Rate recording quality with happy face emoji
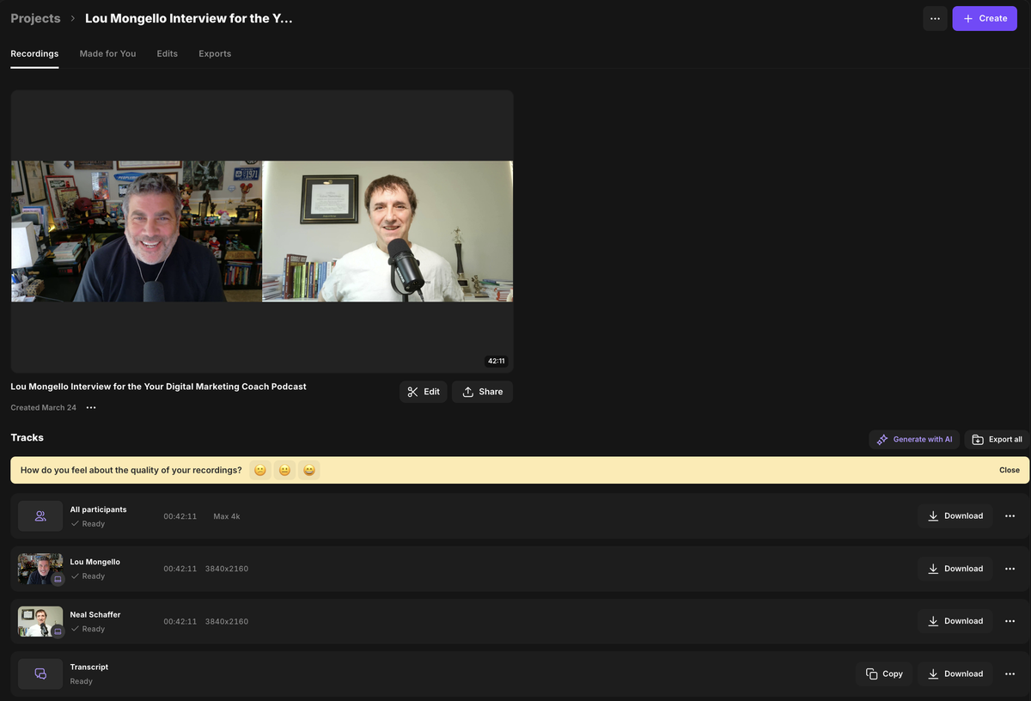This screenshot has height=701, width=1031. (309, 470)
